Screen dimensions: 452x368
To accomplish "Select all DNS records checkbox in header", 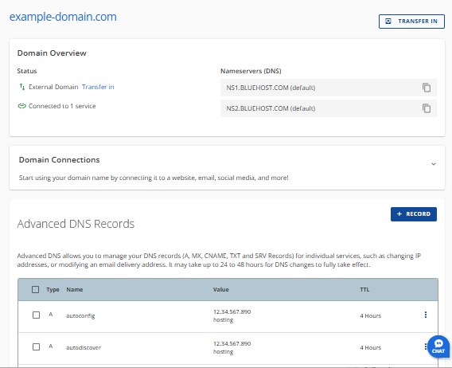I will click(x=35, y=289).
